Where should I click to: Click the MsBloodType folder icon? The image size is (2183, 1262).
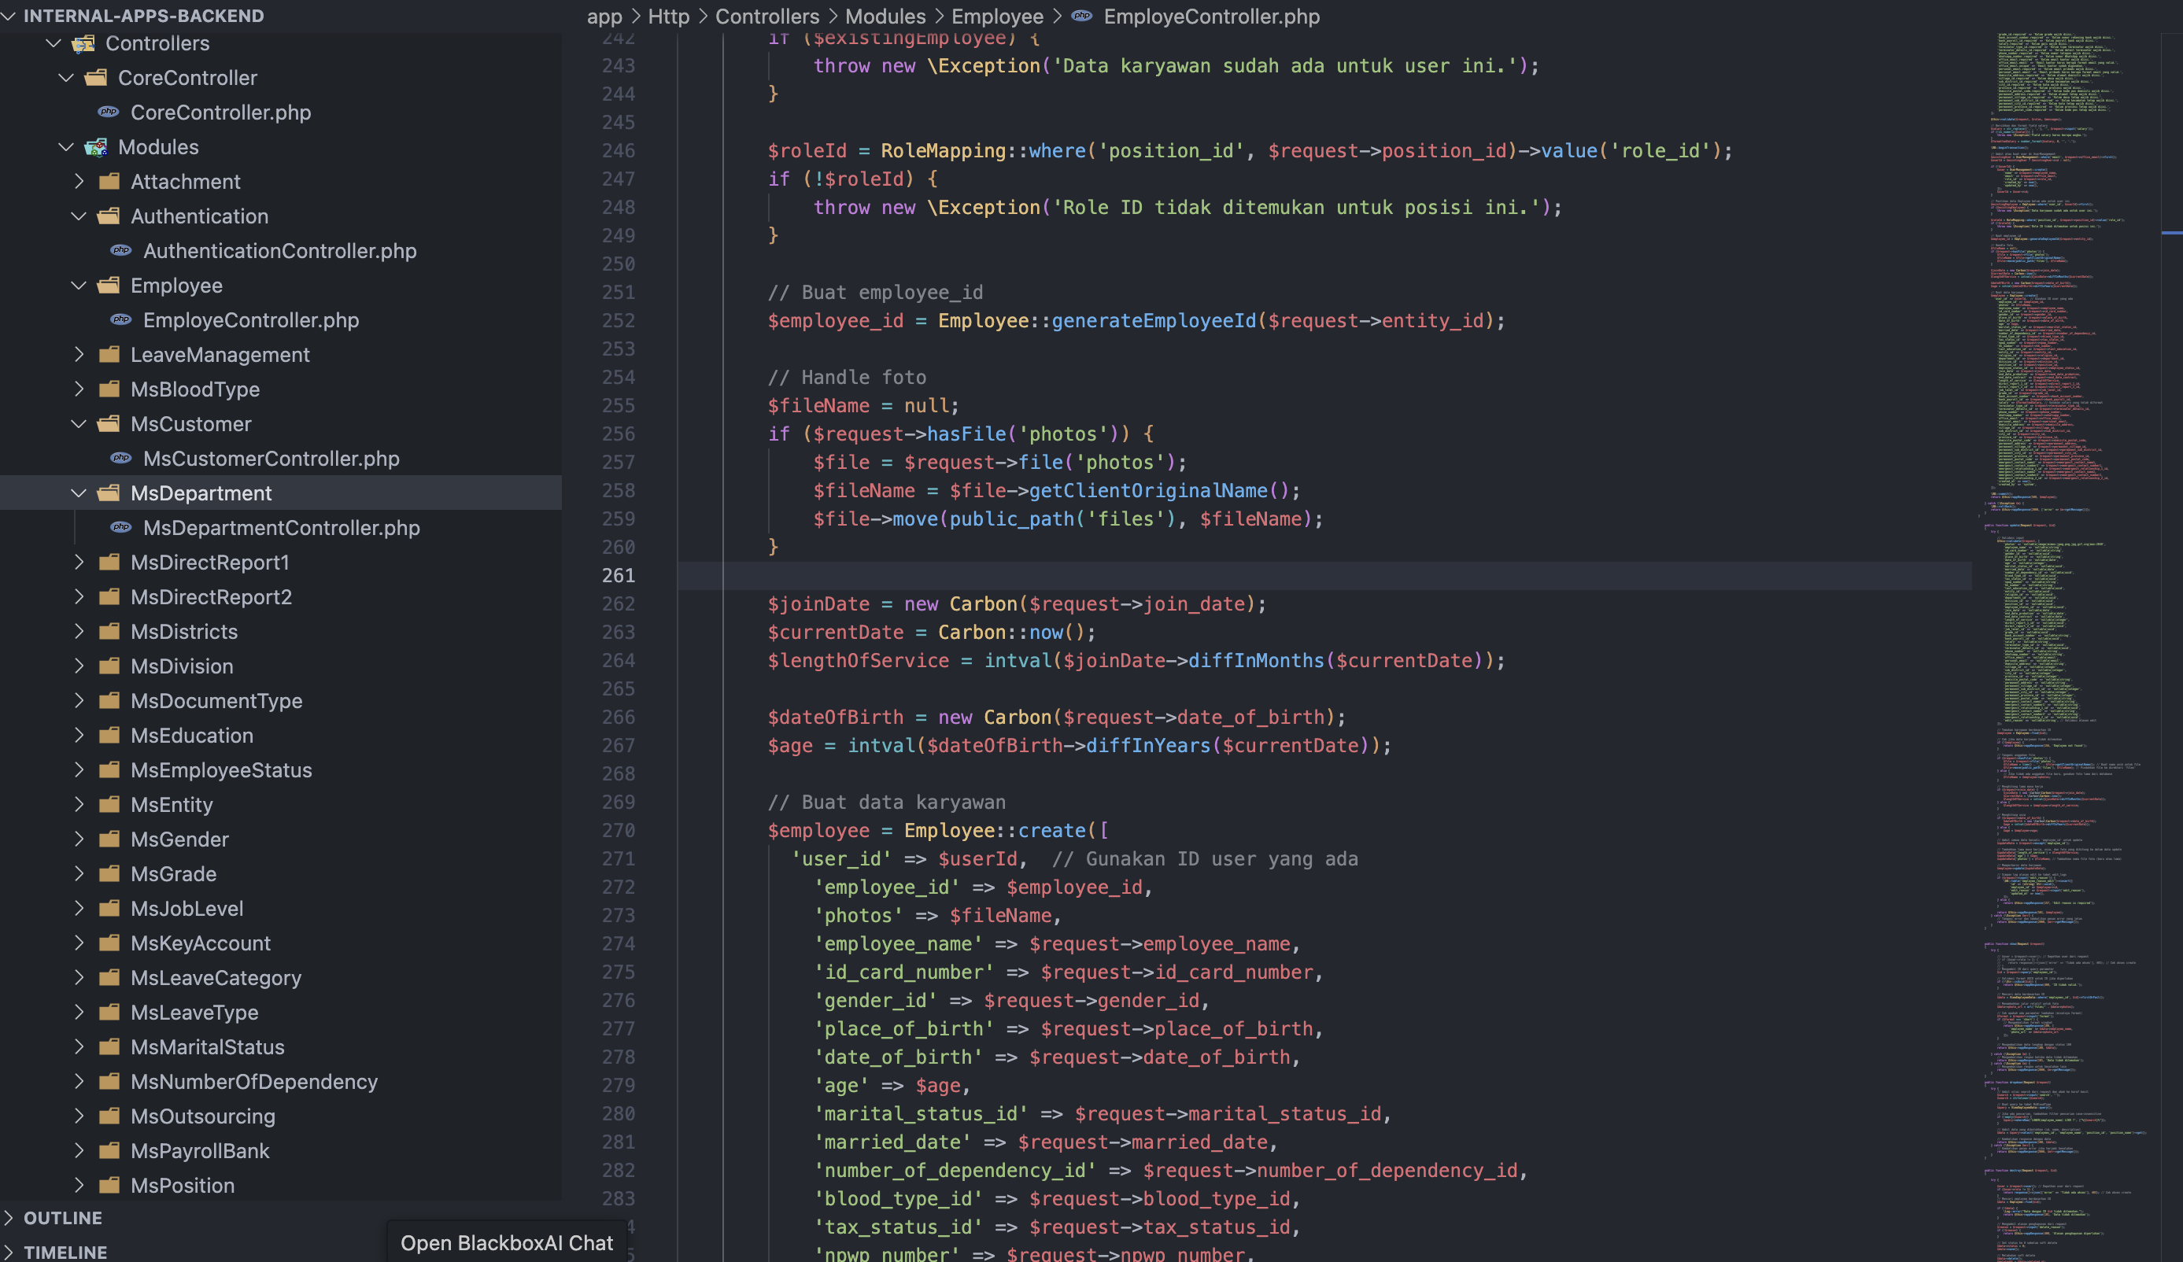pos(109,389)
